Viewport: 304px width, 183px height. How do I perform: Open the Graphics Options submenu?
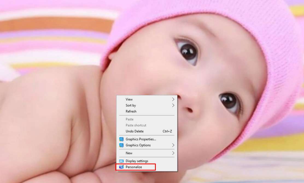click(x=147, y=145)
